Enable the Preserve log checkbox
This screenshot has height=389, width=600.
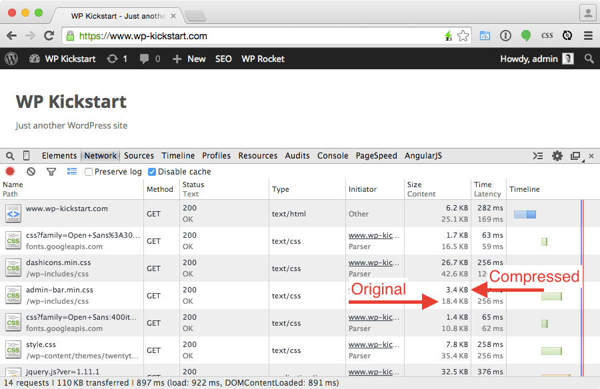(x=89, y=172)
